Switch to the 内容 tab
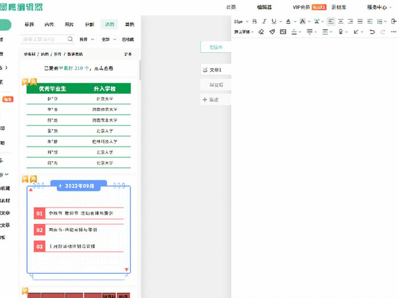The height and width of the screenshot is (298, 397). pos(49,24)
